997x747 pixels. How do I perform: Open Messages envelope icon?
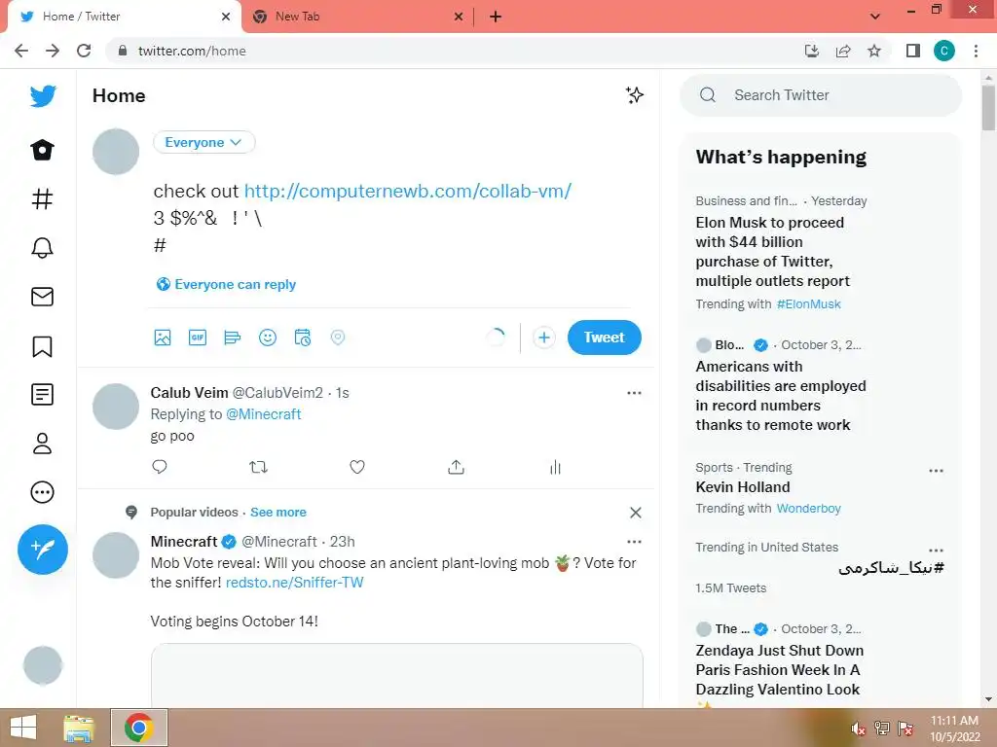pos(42,297)
